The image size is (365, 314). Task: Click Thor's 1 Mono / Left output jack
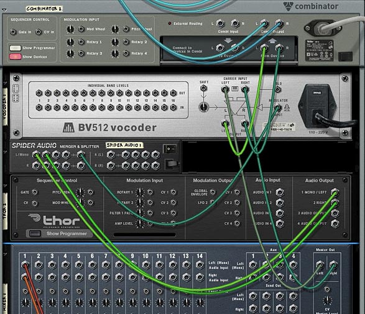(335, 192)
